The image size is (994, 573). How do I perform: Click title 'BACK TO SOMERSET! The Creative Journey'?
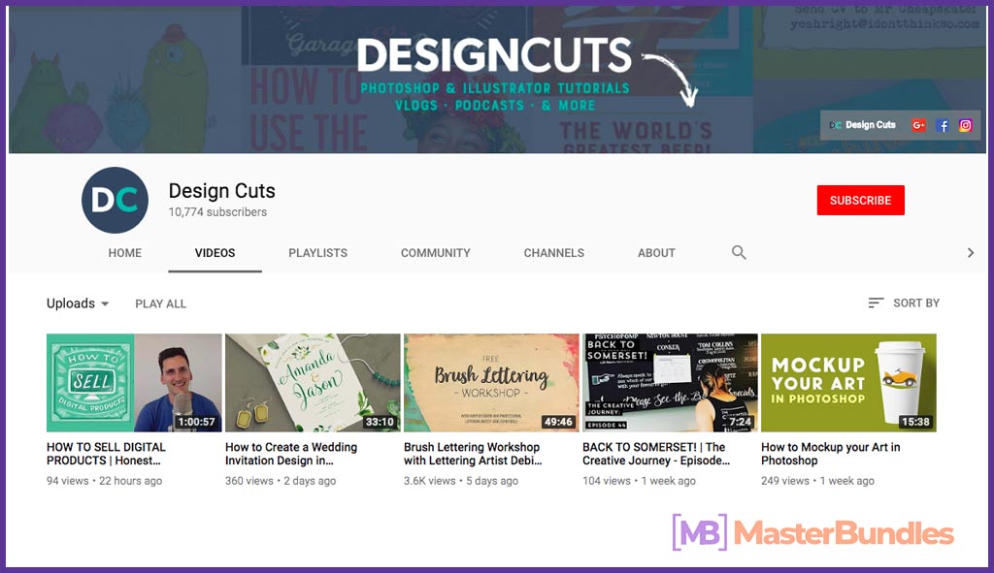coord(656,454)
